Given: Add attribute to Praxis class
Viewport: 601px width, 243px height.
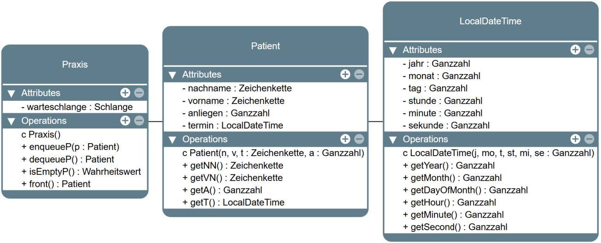Looking at the screenshot, I should [125, 93].
